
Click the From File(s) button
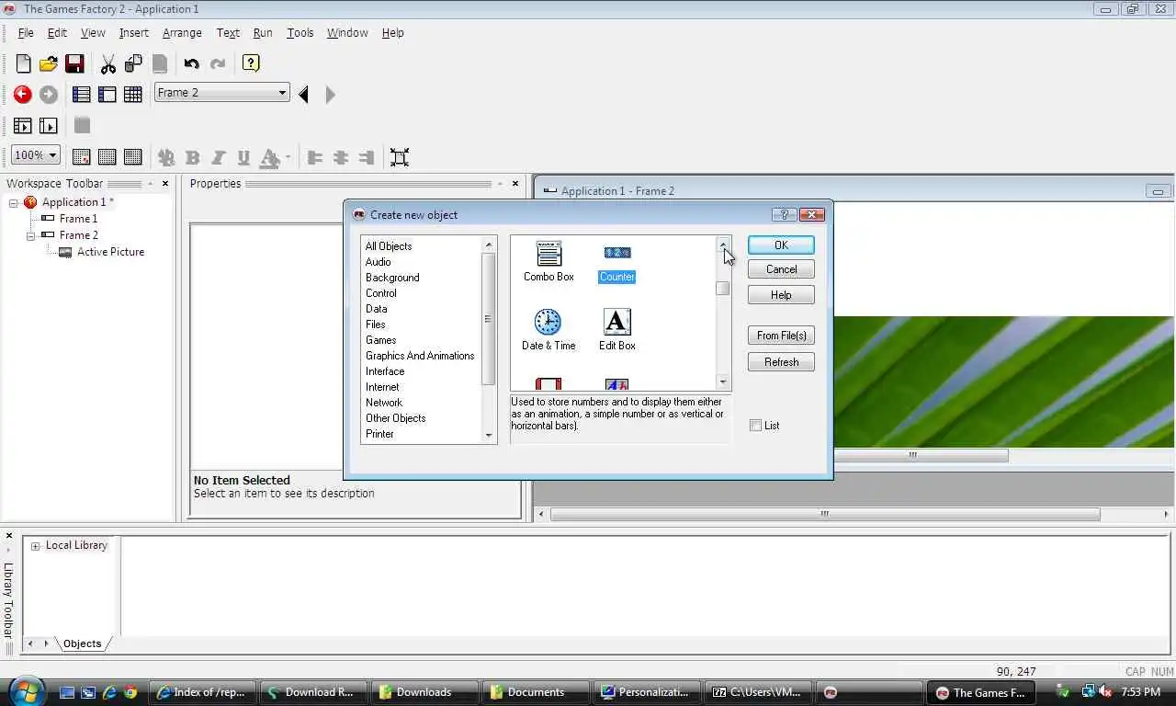(781, 336)
